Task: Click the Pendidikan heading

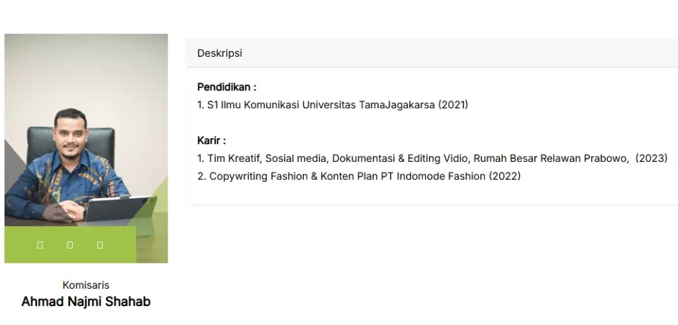Action: click(227, 87)
